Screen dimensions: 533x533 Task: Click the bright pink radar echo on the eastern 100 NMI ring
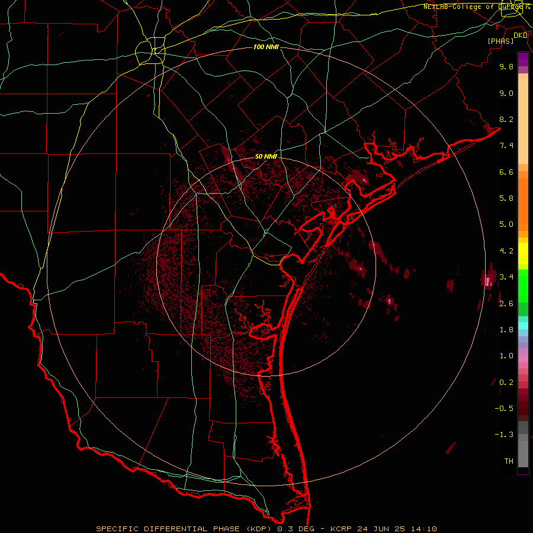click(x=489, y=281)
